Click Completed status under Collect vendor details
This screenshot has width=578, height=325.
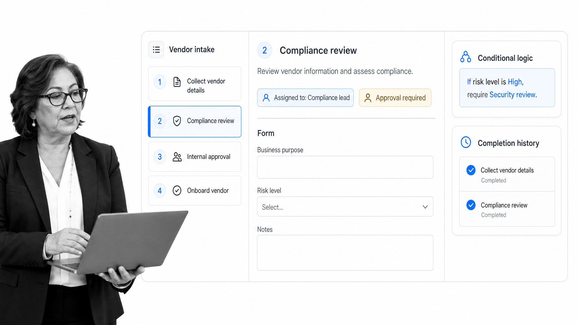[x=493, y=180]
